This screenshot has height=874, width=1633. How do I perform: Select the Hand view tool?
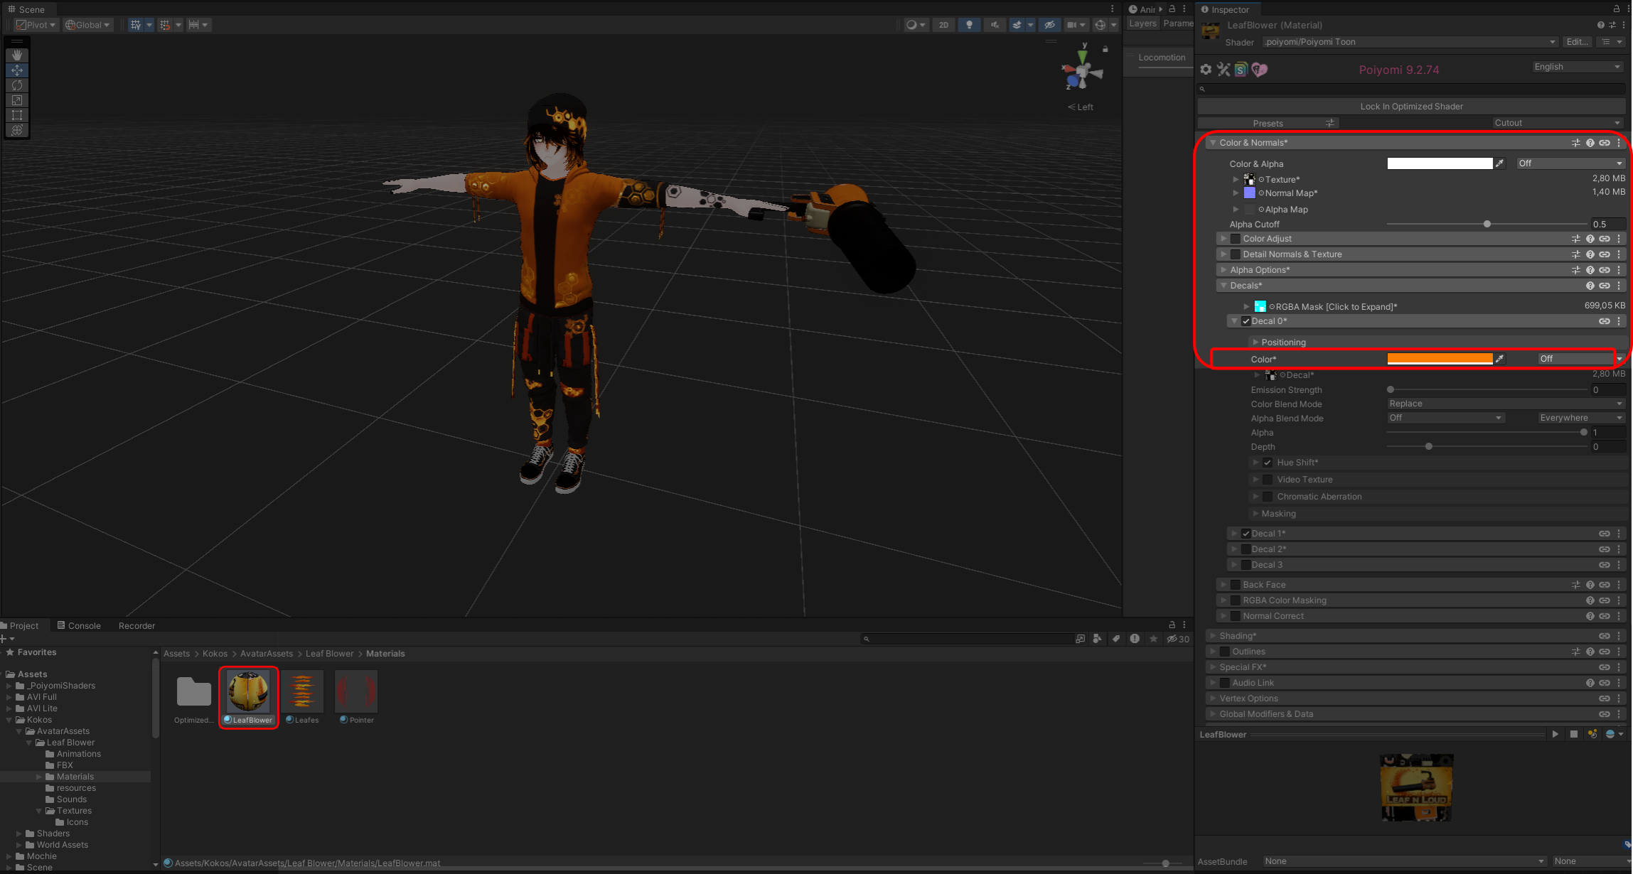(17, 55)
